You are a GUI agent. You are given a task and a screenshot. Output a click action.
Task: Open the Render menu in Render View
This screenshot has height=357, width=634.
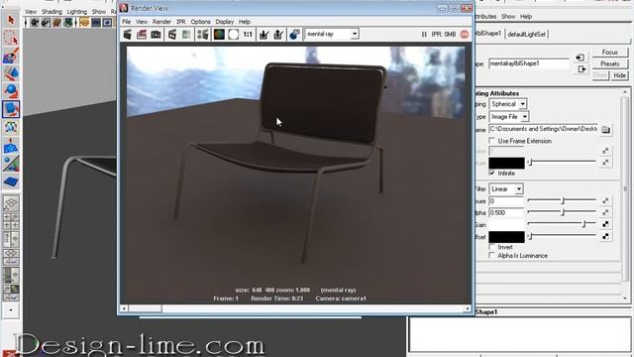pos(161,22)
